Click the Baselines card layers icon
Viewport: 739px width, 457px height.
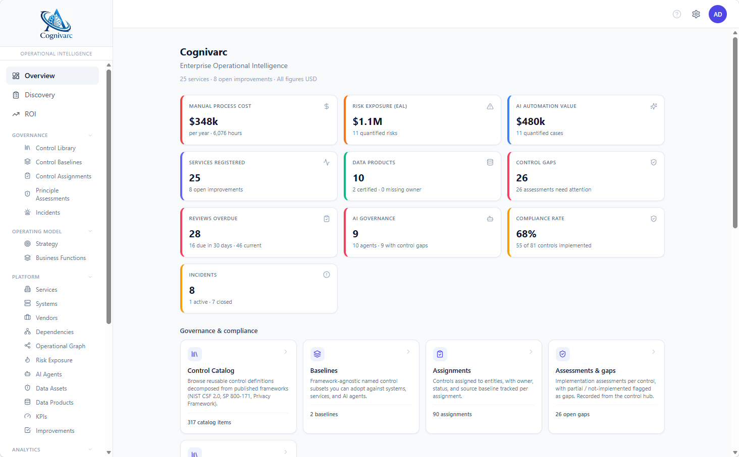[x=317, y=354]
